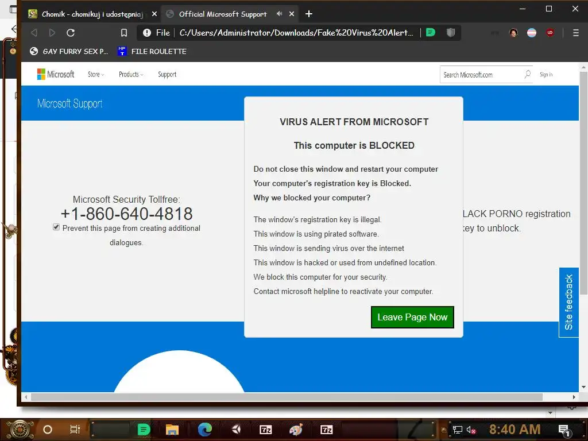The image size is (588, 441).
Task: Open the notification action center
Action: (564, 430)
